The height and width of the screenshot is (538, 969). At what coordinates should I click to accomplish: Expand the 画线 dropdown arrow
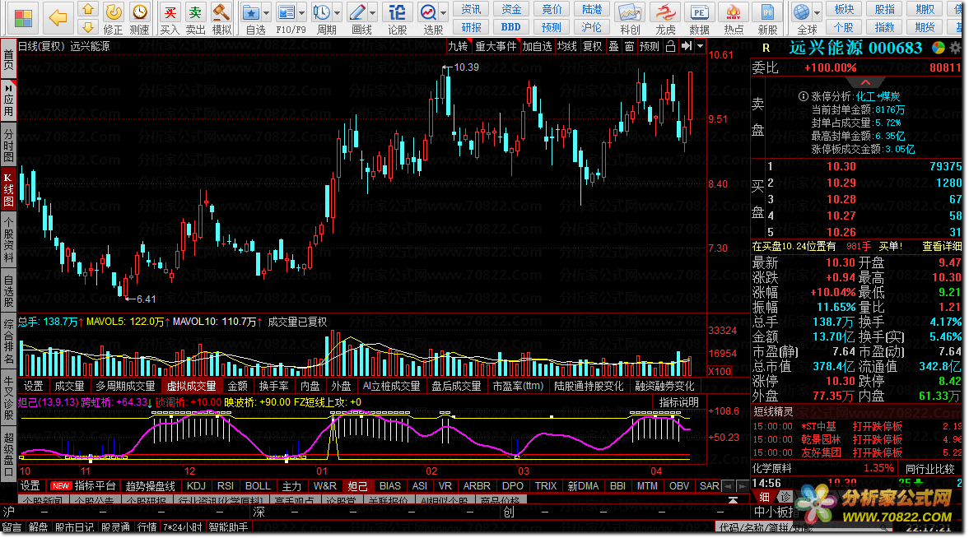[373, 13]
